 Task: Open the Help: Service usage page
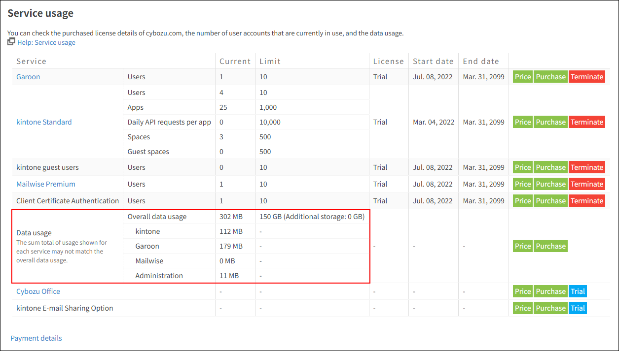click(46, 42)
